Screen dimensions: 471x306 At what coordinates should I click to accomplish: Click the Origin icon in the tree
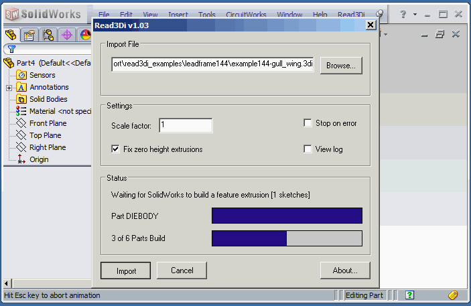21,159
